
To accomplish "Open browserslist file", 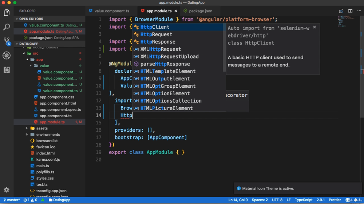I will 50,141.
